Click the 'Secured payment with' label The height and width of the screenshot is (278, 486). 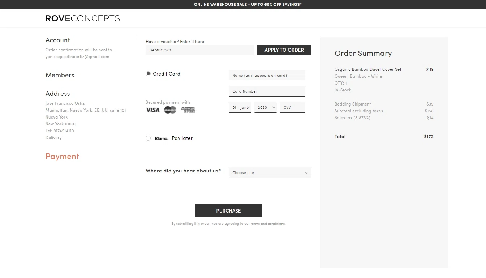168,102
